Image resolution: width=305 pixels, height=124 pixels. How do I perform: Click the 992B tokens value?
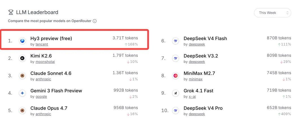click(126, 90)
